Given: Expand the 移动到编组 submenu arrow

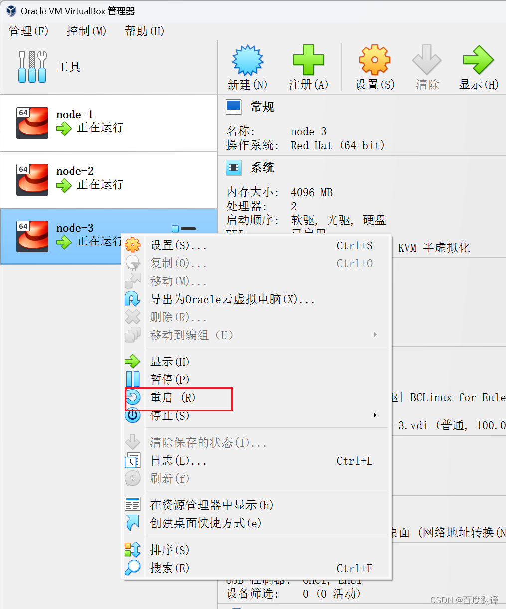Looking at the screenshot, I should point(375,335).
